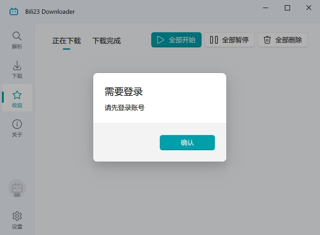Viewport: 320px width, 235px height.
Task: Click the 需要登录 dialog title
Action: (124, 91)
